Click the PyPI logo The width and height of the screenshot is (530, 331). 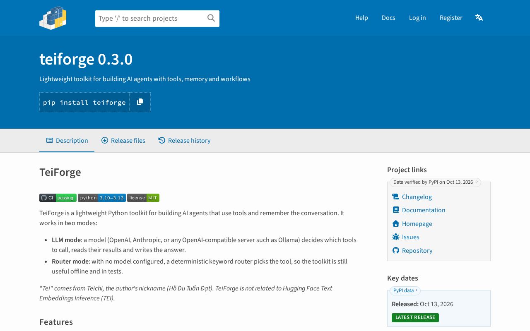coord(53,18)
